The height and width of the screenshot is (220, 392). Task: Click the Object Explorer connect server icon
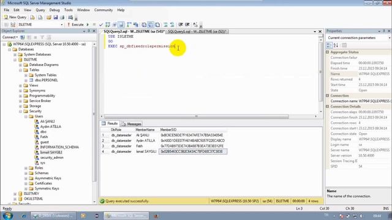(x=23, y=37)
